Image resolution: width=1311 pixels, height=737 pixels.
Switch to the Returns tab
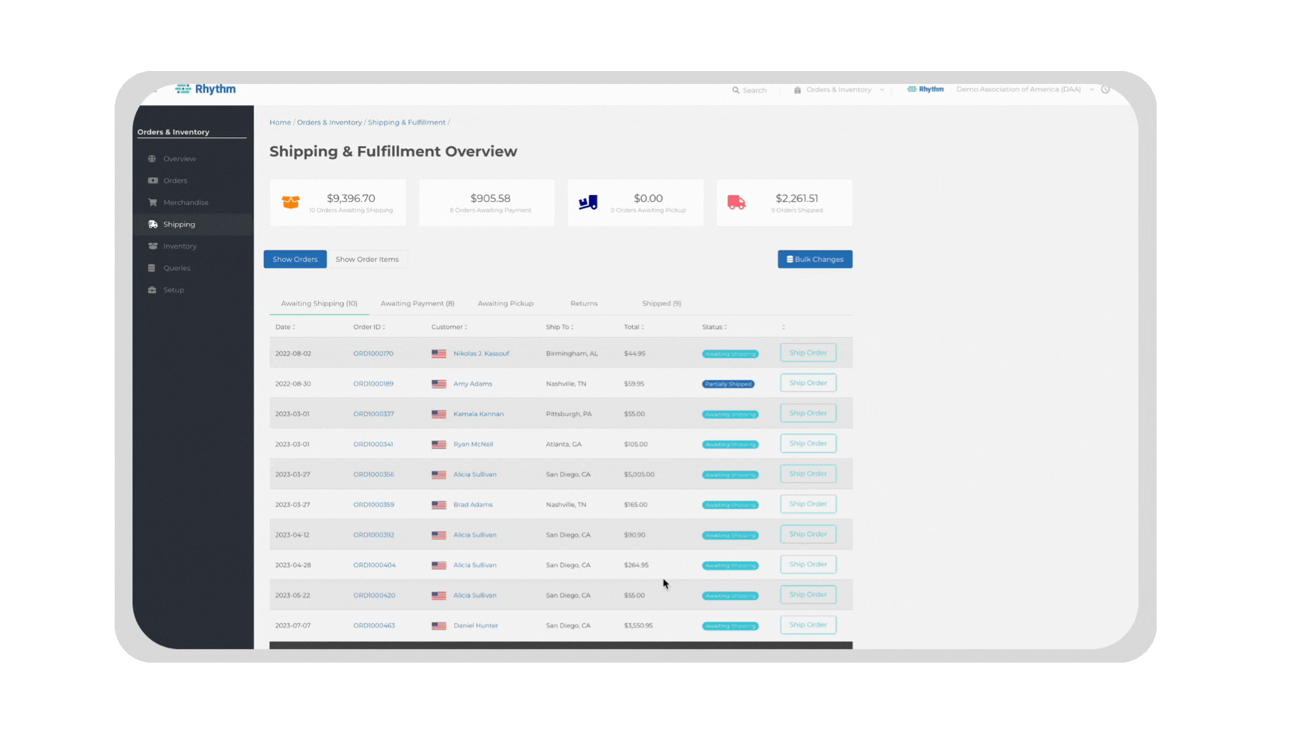[584, 304]
